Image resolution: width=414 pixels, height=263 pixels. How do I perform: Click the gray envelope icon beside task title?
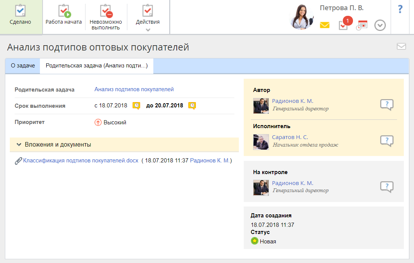(401, 46)
